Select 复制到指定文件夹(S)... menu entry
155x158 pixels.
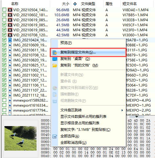[x=88, y=52]
